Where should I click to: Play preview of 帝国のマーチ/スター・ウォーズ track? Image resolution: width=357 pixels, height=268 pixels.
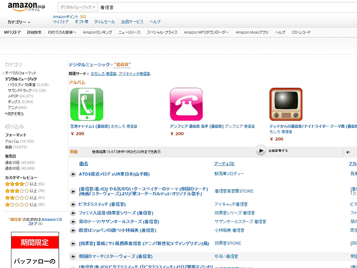click(73, 256)
